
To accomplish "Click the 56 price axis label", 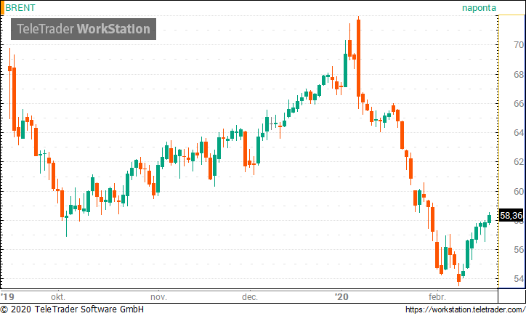I will click(x=519, y=250).
